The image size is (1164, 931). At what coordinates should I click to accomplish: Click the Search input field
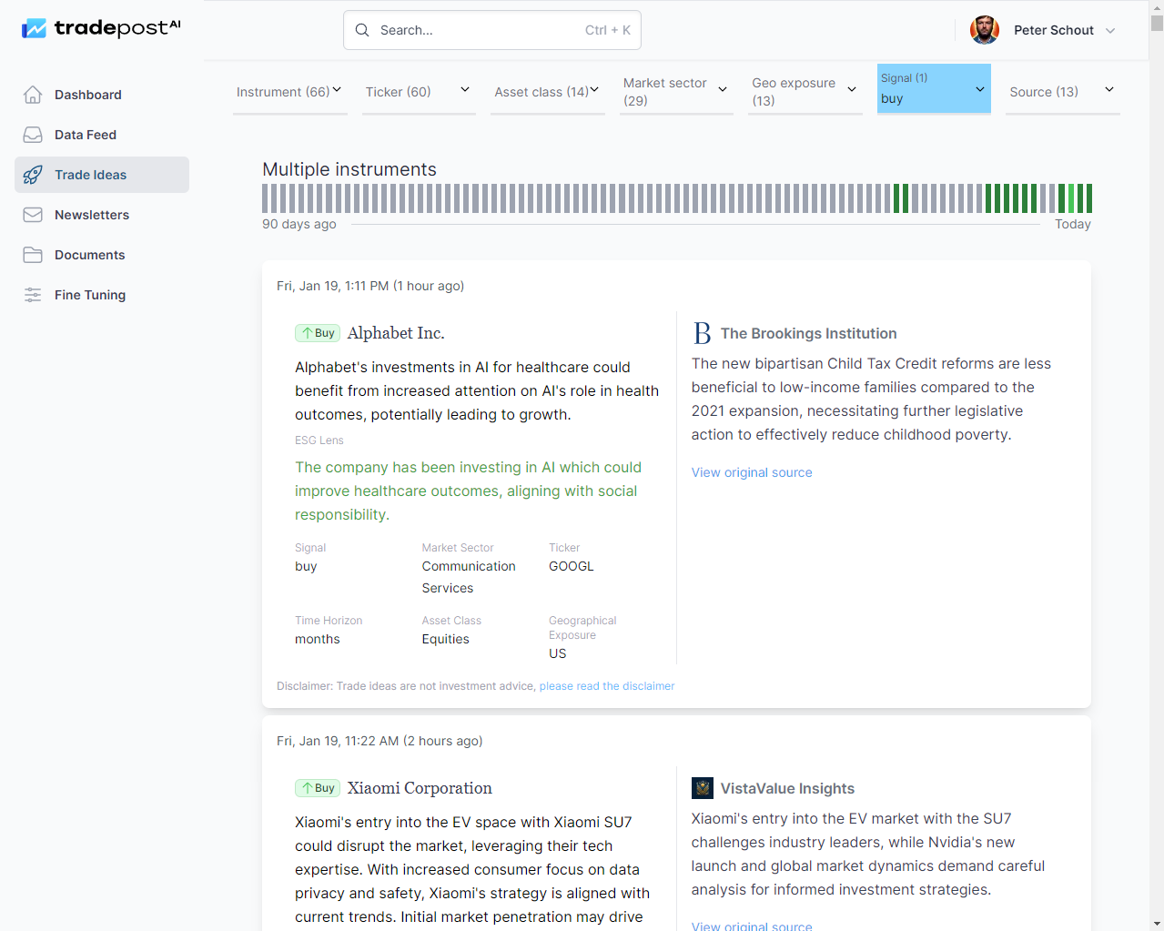(492, 30)
